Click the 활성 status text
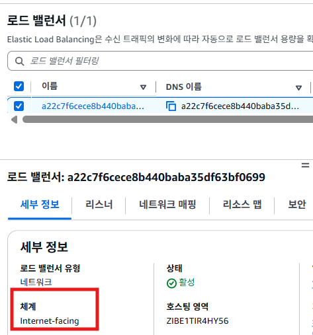 point(187,282)
